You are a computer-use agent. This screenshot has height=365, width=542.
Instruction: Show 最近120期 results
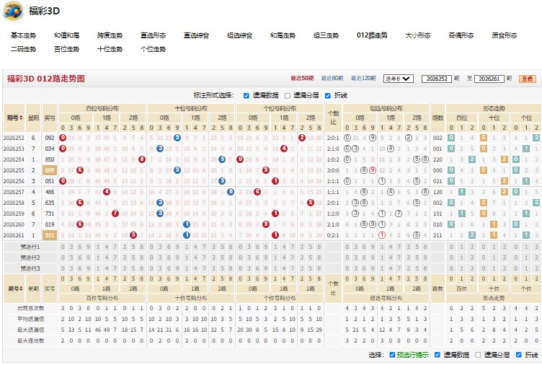coord(363,79)
